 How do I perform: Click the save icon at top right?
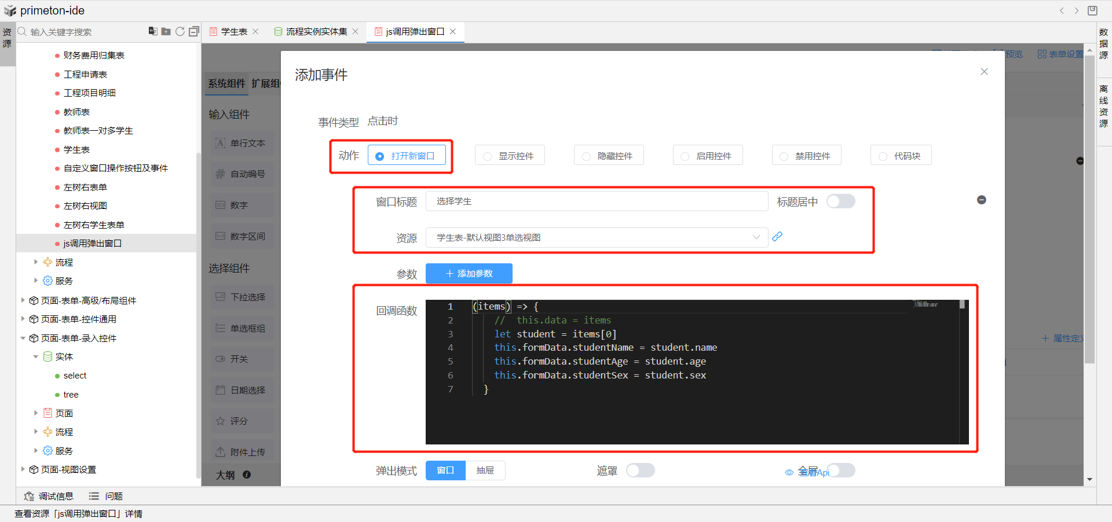coord(1092,10)
